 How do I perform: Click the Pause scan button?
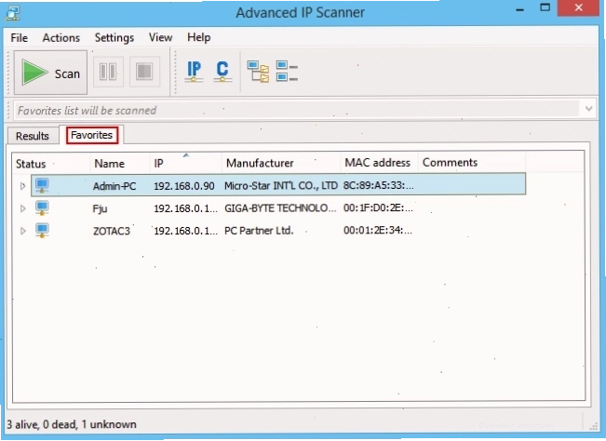point(108,72)
